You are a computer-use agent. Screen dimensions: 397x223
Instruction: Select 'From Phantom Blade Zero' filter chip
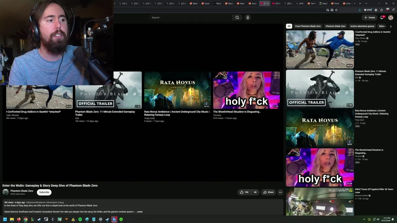(308, 26)
